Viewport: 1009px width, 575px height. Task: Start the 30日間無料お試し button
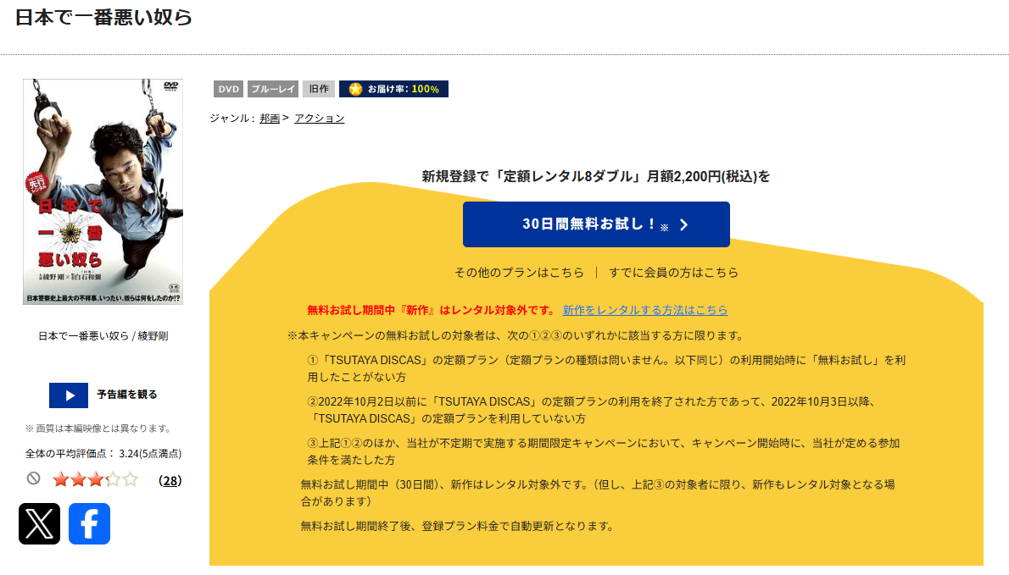[596, 224]
